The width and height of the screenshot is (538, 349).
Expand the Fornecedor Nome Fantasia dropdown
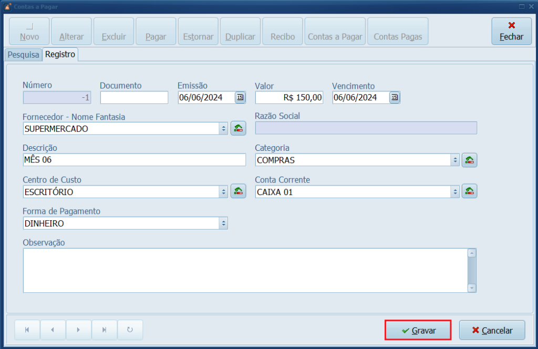pos(223,129)
